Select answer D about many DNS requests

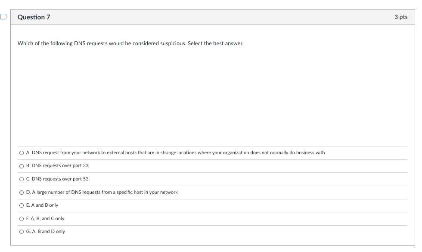pyautogui.click(x=22, y=192)
